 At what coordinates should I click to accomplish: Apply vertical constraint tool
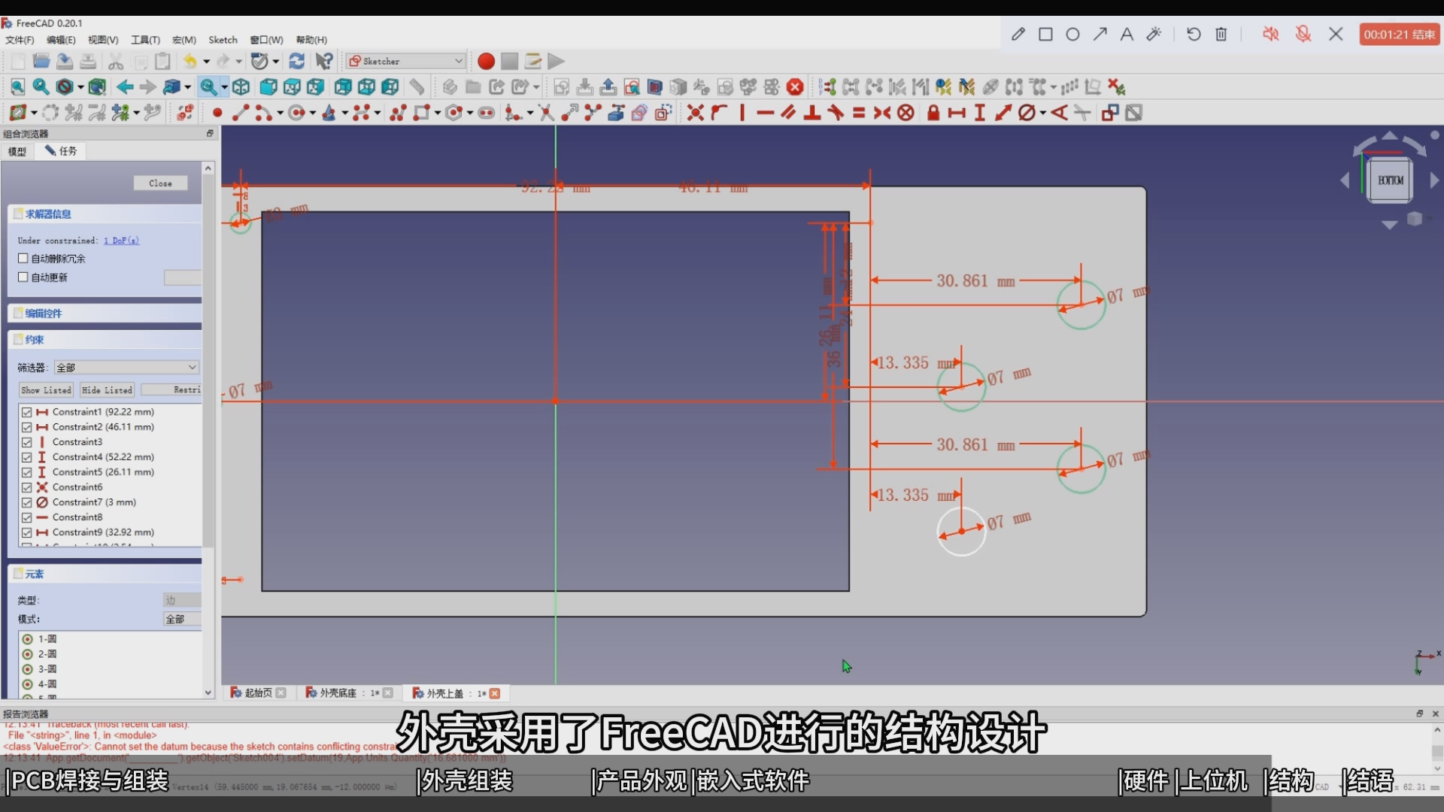[742, 113]
